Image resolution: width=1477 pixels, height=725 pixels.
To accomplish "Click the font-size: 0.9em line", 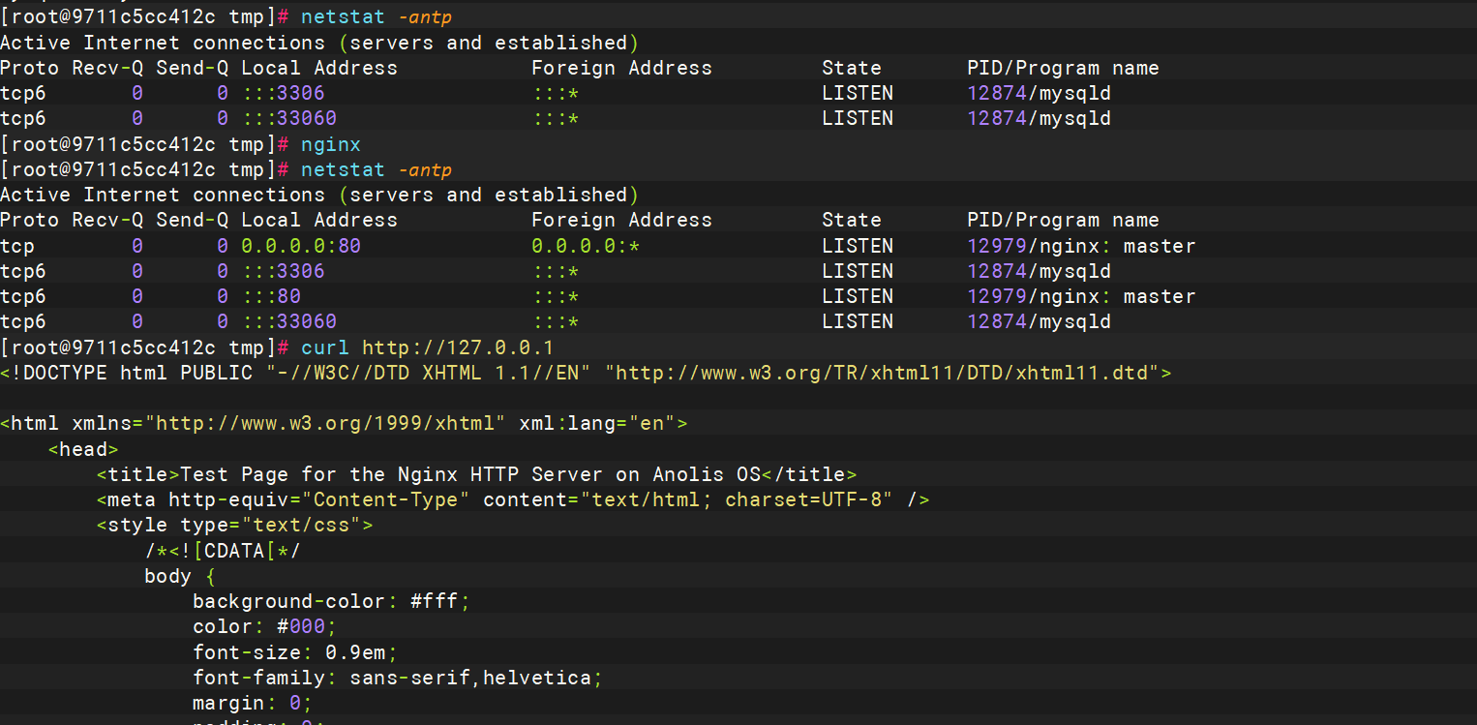I will click(x=295, y=651).
